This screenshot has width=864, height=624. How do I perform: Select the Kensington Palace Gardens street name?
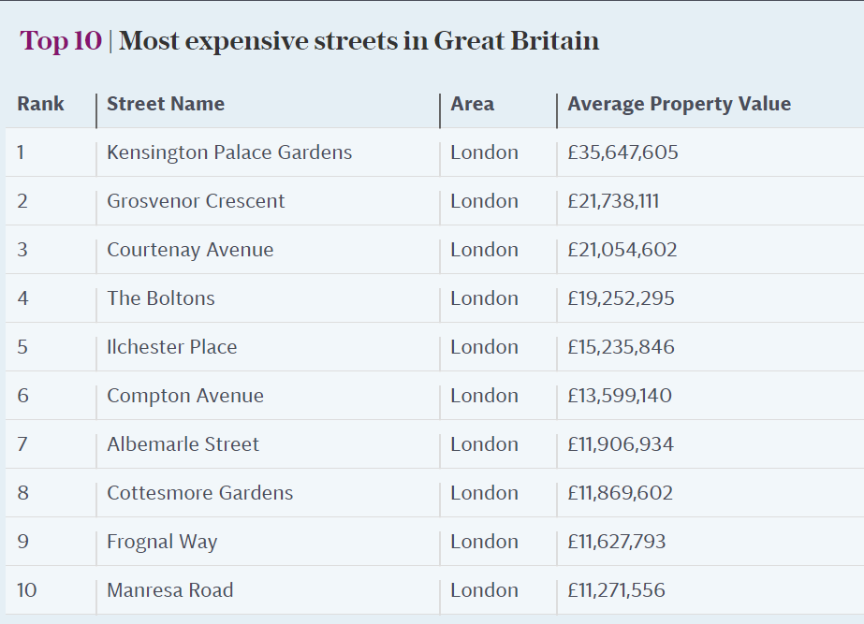point(229,152)
